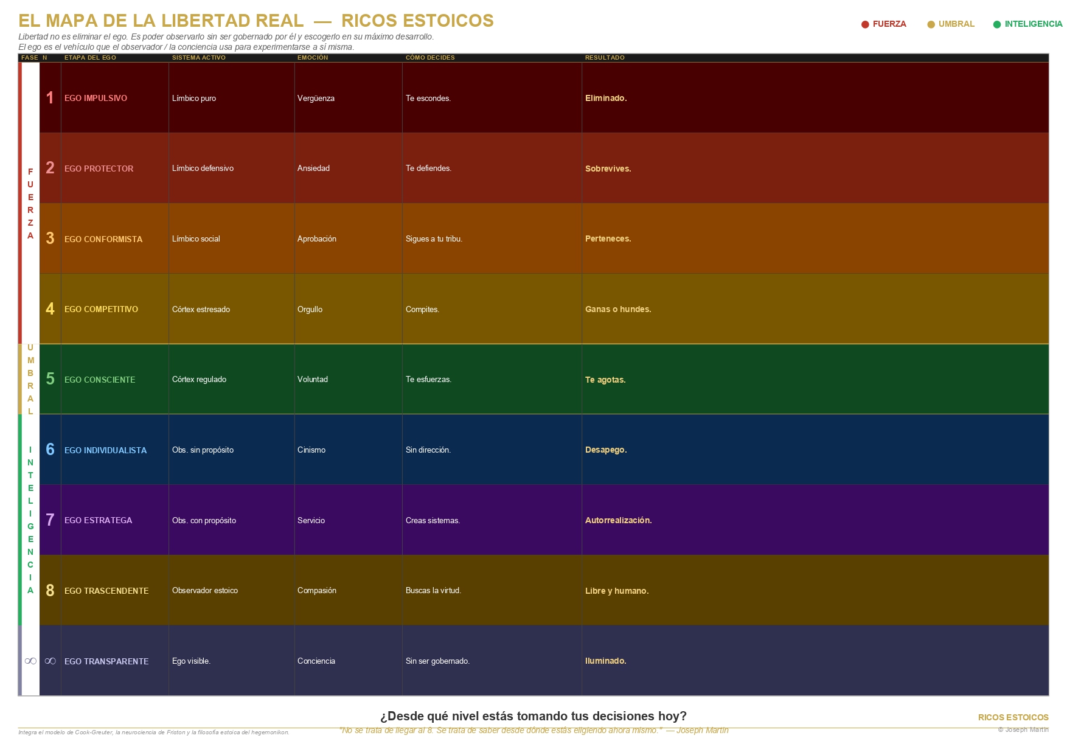Click the question "¿Desde qué nivel estás tomando tus decisiones hoy?"
Screen dimensions: 1067x755
pos(533,716)
